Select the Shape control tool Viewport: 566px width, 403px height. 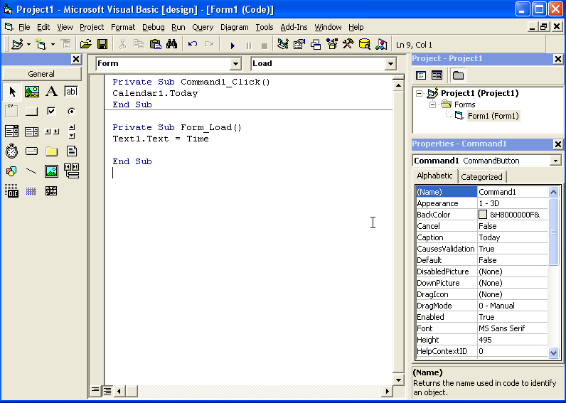[12, 171]
